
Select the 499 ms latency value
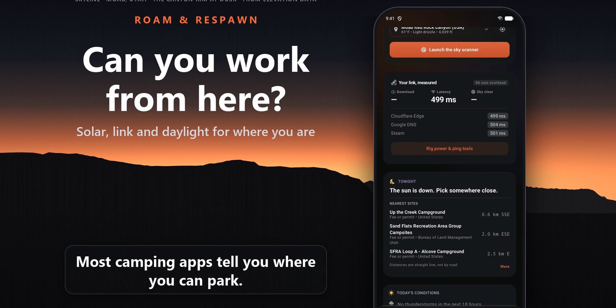pos(444,100)
